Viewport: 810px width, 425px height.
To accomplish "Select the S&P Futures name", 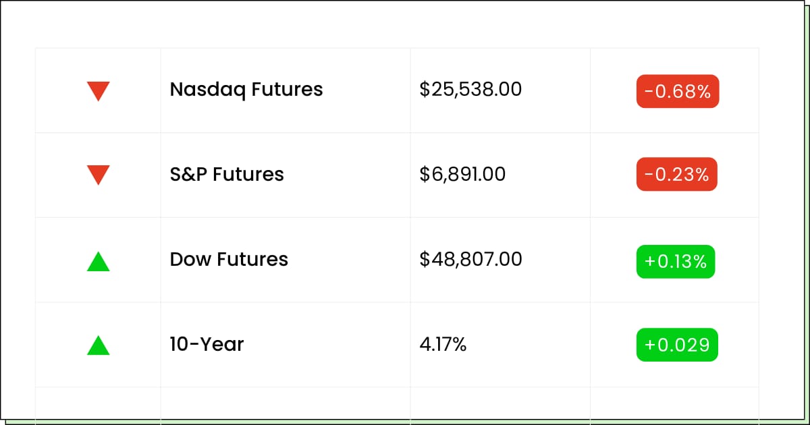I will (227, 174).
